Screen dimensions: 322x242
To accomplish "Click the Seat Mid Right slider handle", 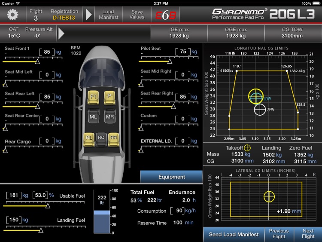I will click(141, 84).
